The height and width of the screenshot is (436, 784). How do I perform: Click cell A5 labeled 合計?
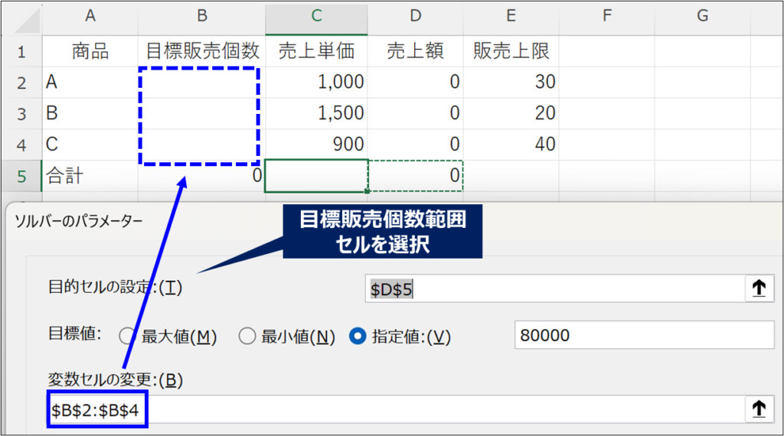pos(90,177)
